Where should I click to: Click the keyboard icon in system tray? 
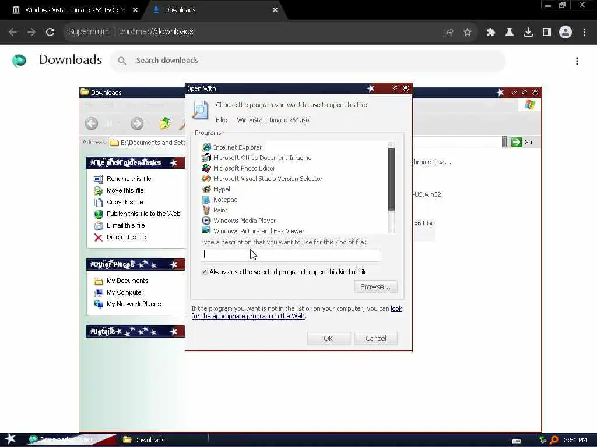[x=517, y=441]
